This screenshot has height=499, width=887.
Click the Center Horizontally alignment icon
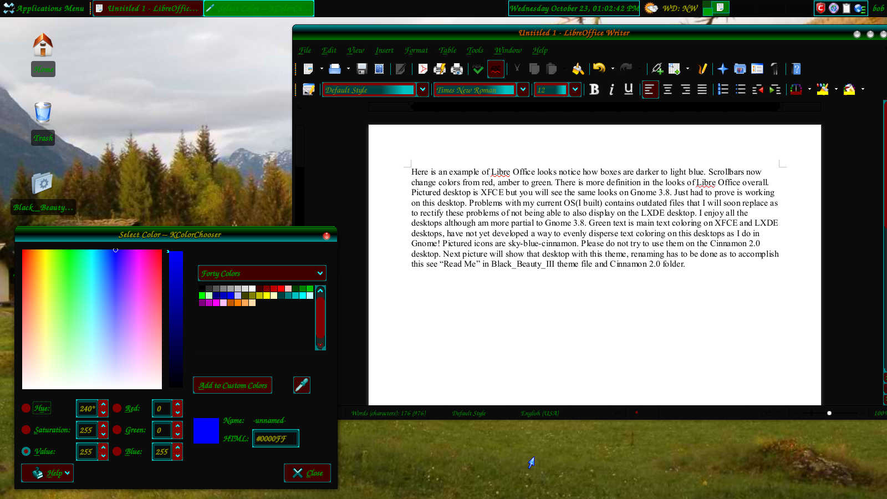(668, 89)
